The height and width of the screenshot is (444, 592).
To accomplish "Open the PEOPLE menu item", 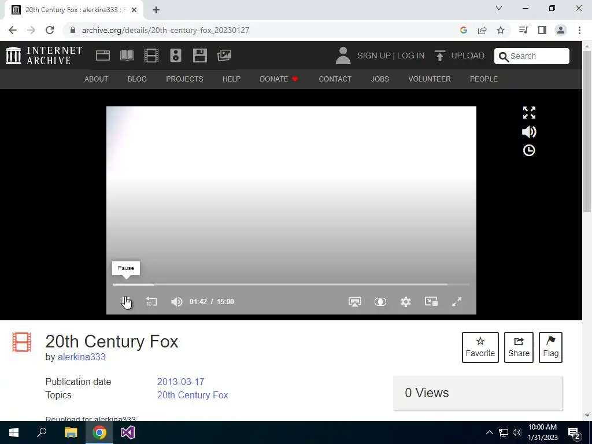I will (484, 79).
